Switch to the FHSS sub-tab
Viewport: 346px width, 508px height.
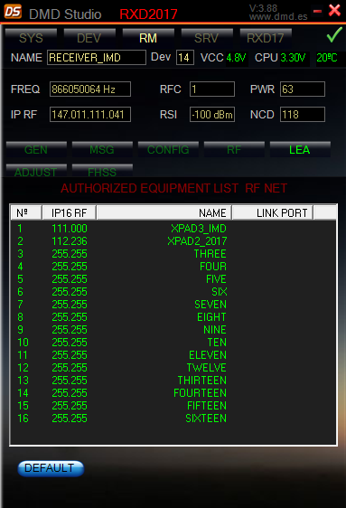(x=102, y=171)
